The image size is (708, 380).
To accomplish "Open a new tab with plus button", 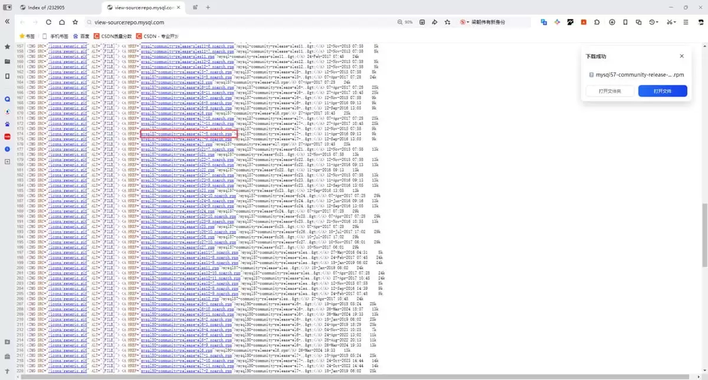I will coord(208,7).
